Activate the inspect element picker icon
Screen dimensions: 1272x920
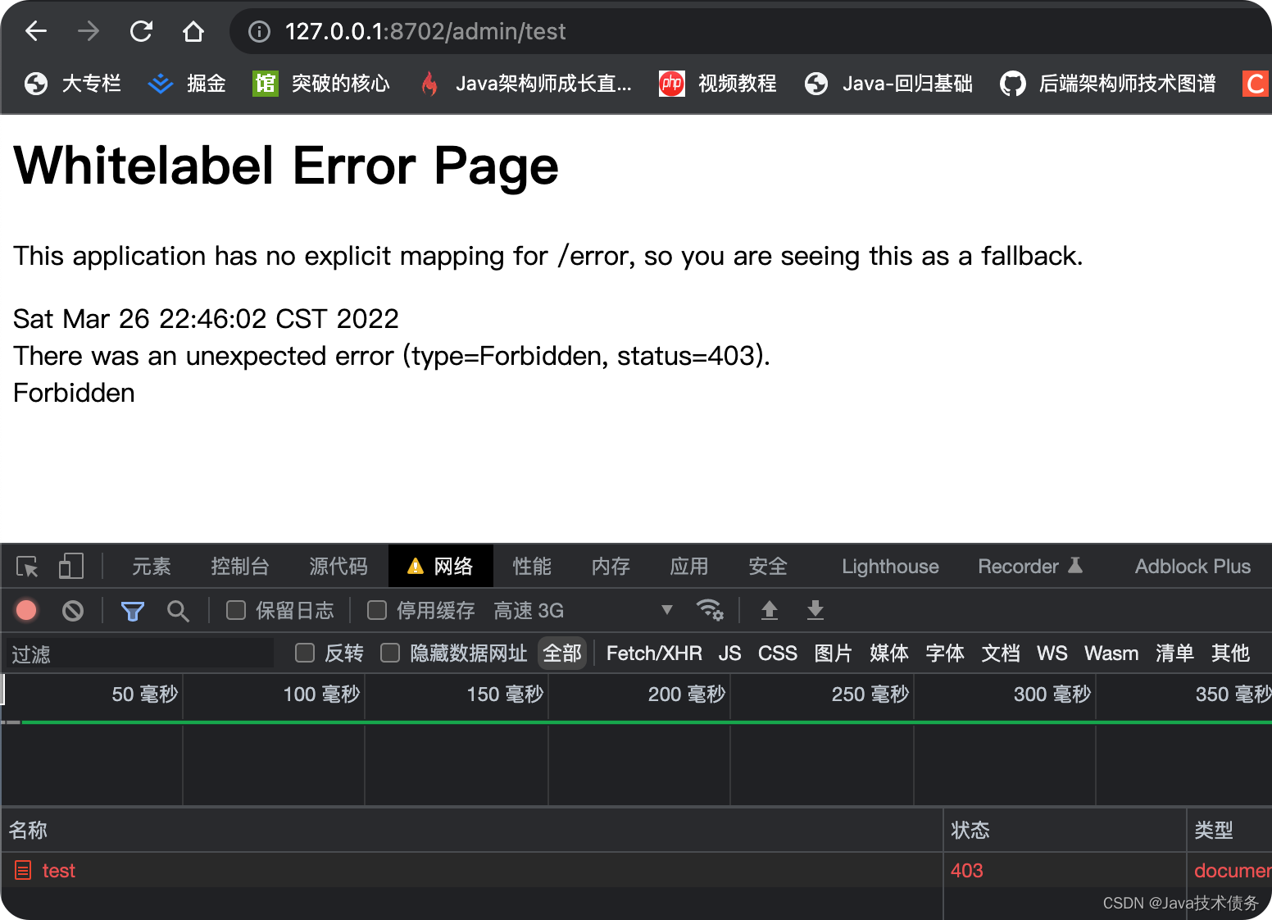pyautogui.click(x=27, y=567)
